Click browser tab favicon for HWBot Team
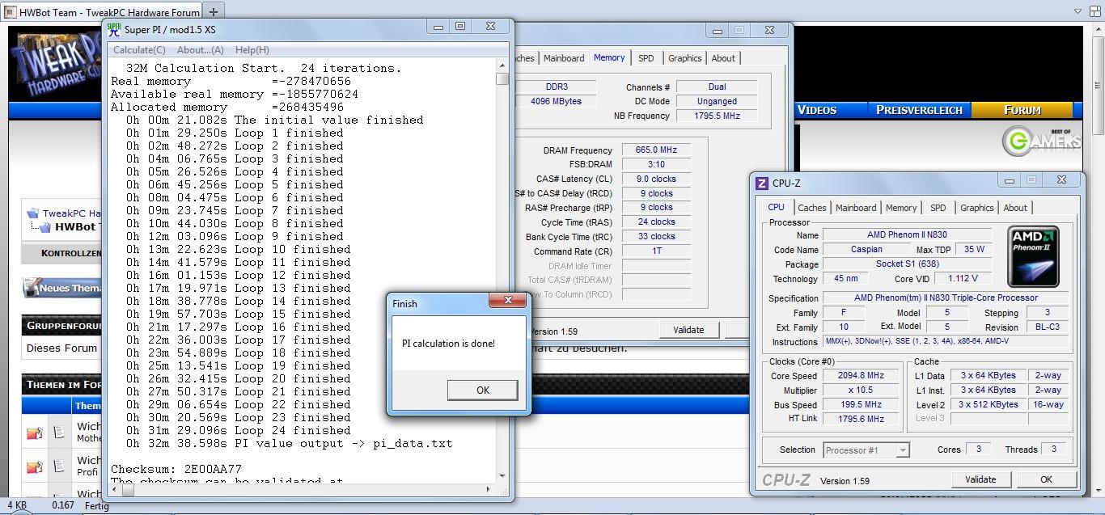The height and width of the screenshot is (515, 1105). [10, 11]
